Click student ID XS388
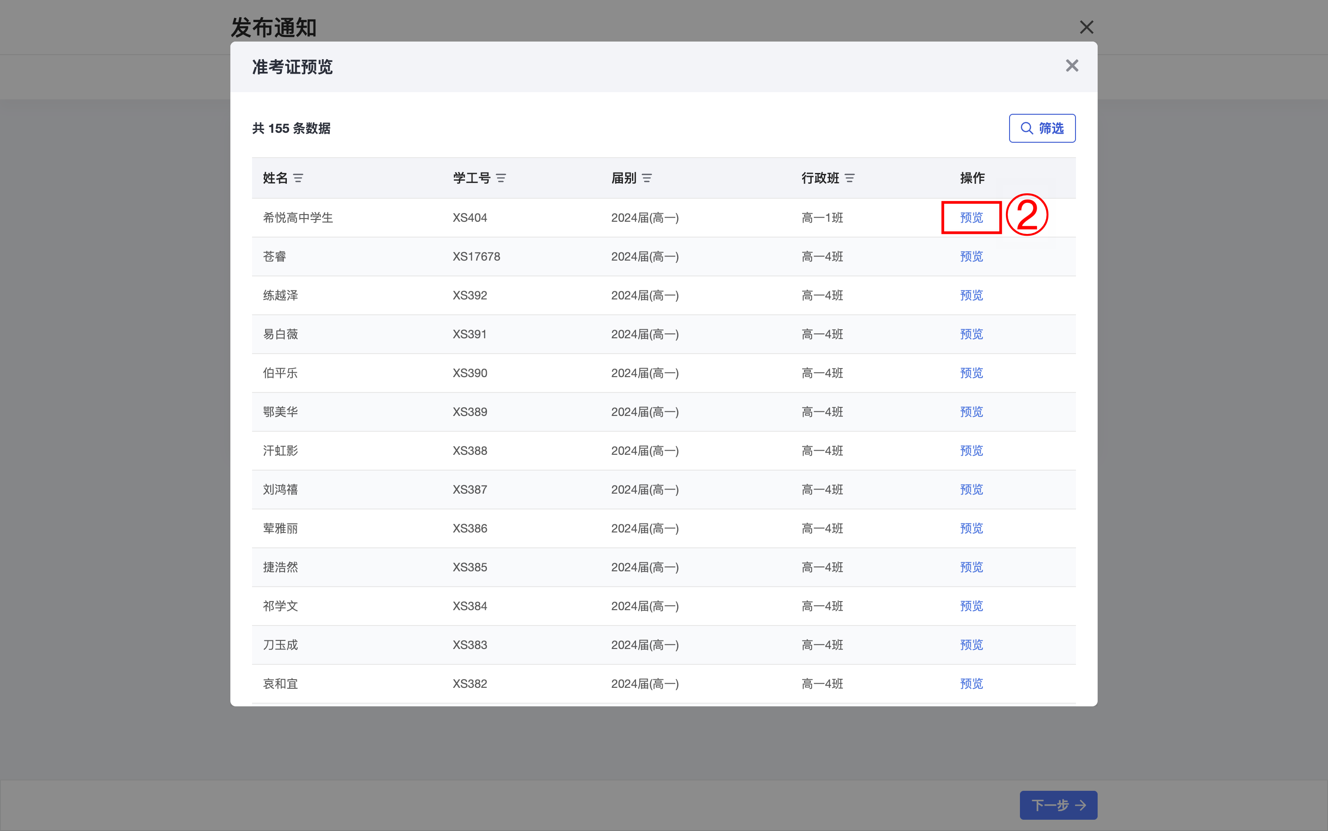Screen dimensions: 1328x831 pyautogui.click(x=470, y=451)
